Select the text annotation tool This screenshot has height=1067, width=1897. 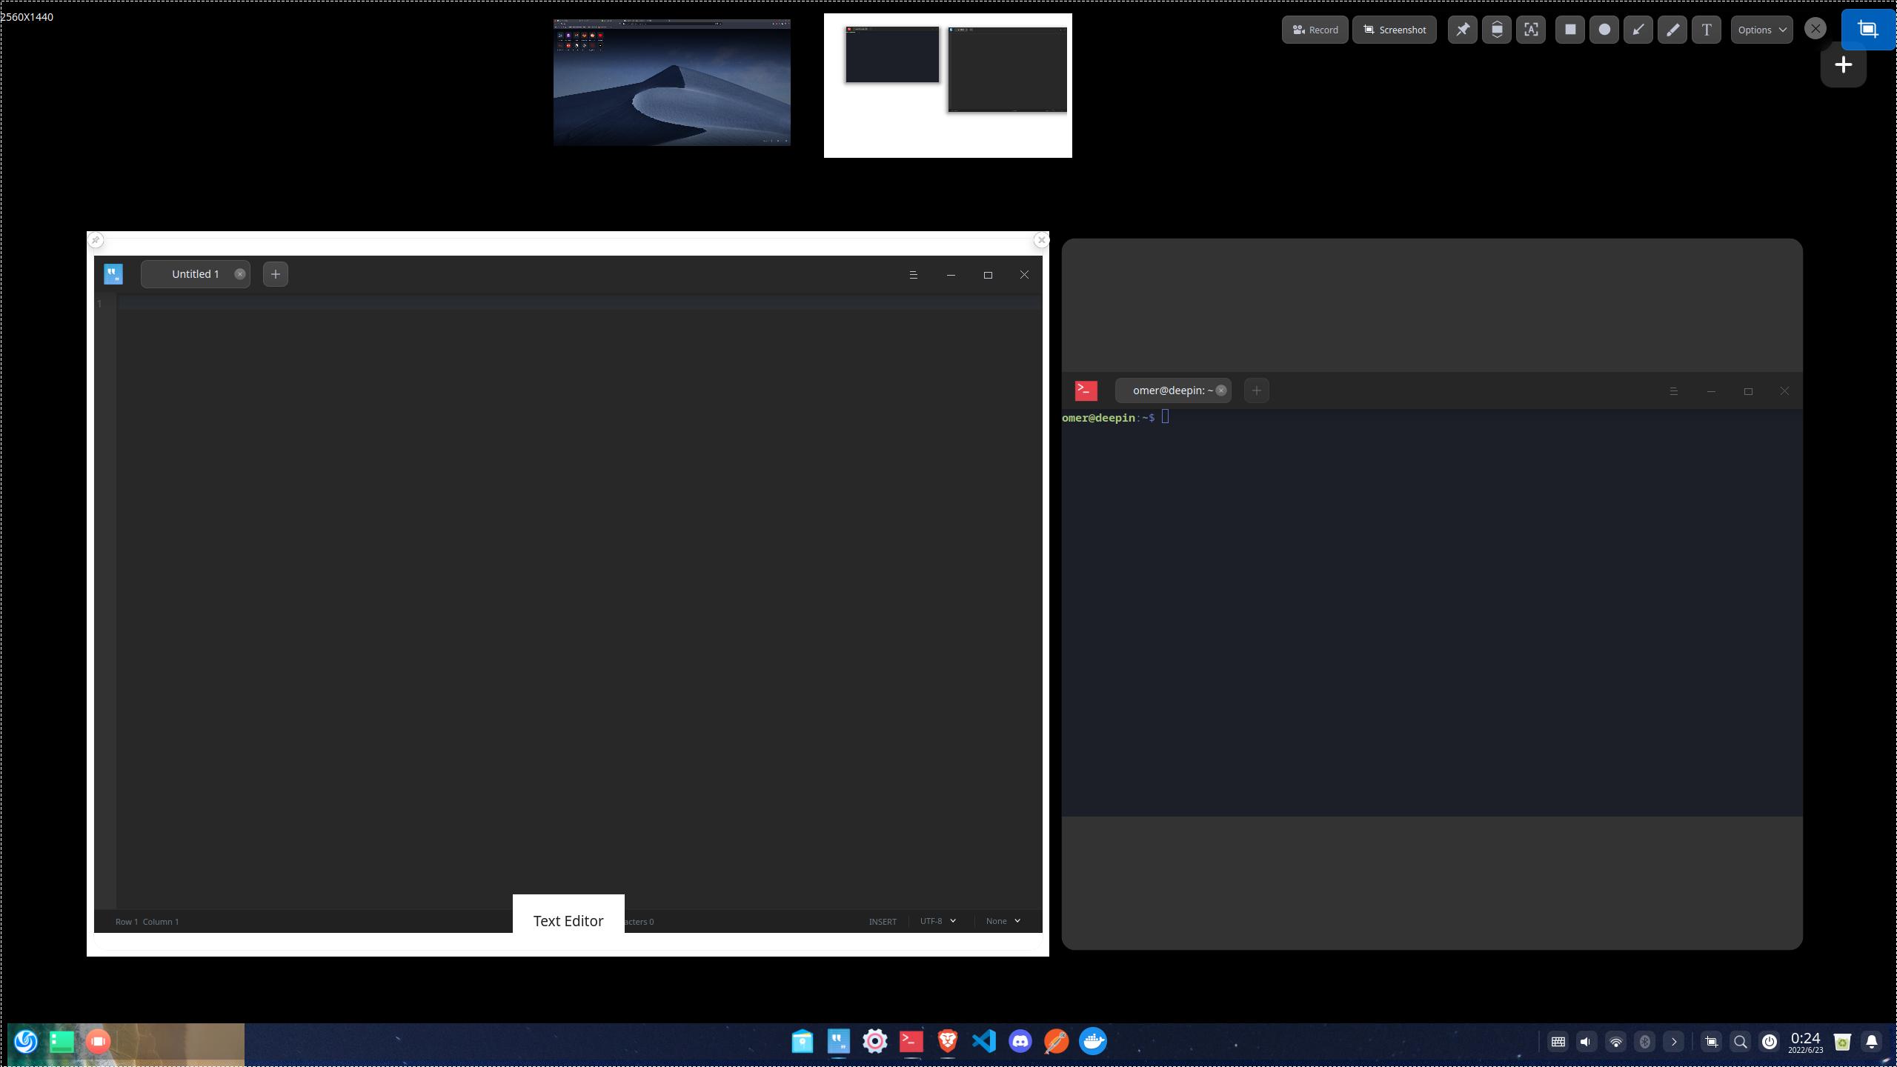1707,30
